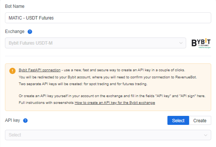The width and height of the screenshot is (216, 147).
Task: Open the Bybit FastAPI connection link
Action: (40, 70)
